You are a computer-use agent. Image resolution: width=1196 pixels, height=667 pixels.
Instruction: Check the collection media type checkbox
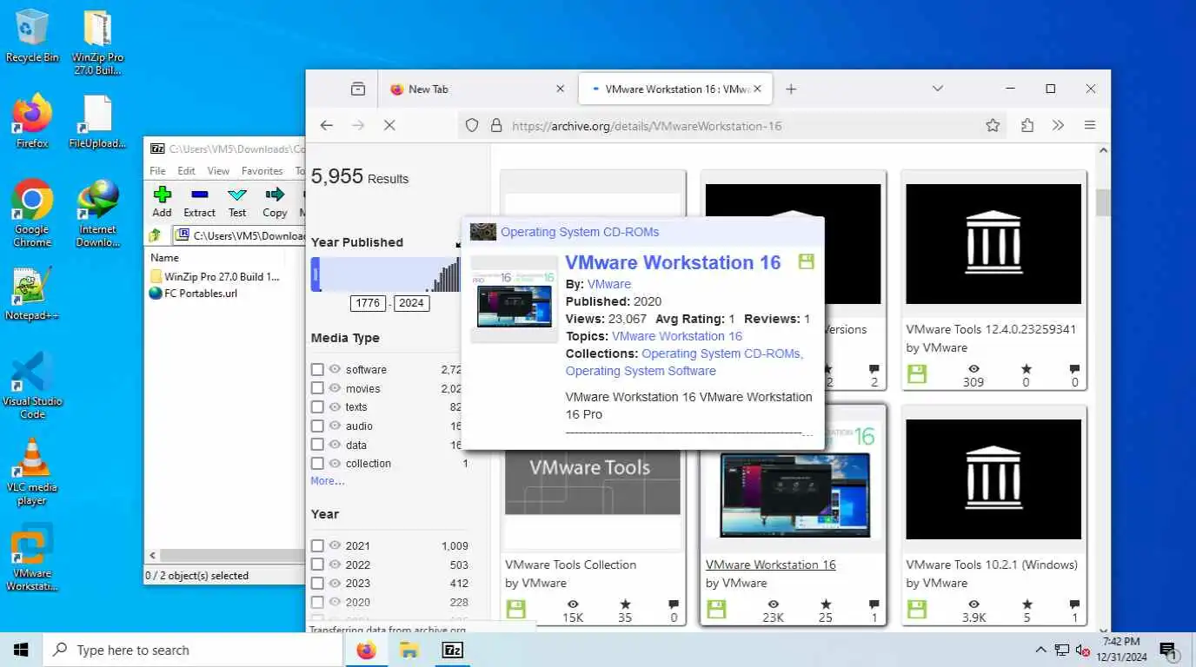[x=317, y=463]
